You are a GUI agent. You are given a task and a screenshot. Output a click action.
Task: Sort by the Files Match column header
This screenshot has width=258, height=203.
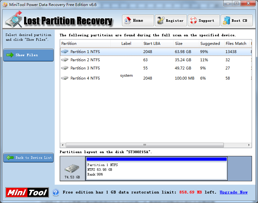coord(237,44)
